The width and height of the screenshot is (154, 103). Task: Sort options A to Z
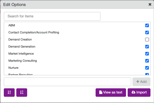point(9,92)
